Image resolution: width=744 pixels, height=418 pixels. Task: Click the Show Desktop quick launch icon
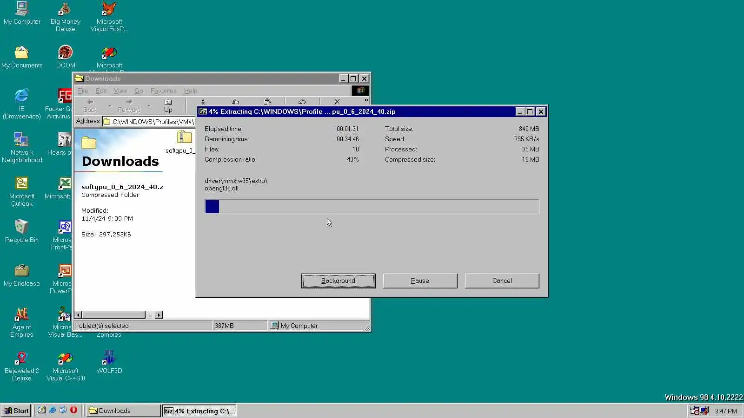pos(41,410)
